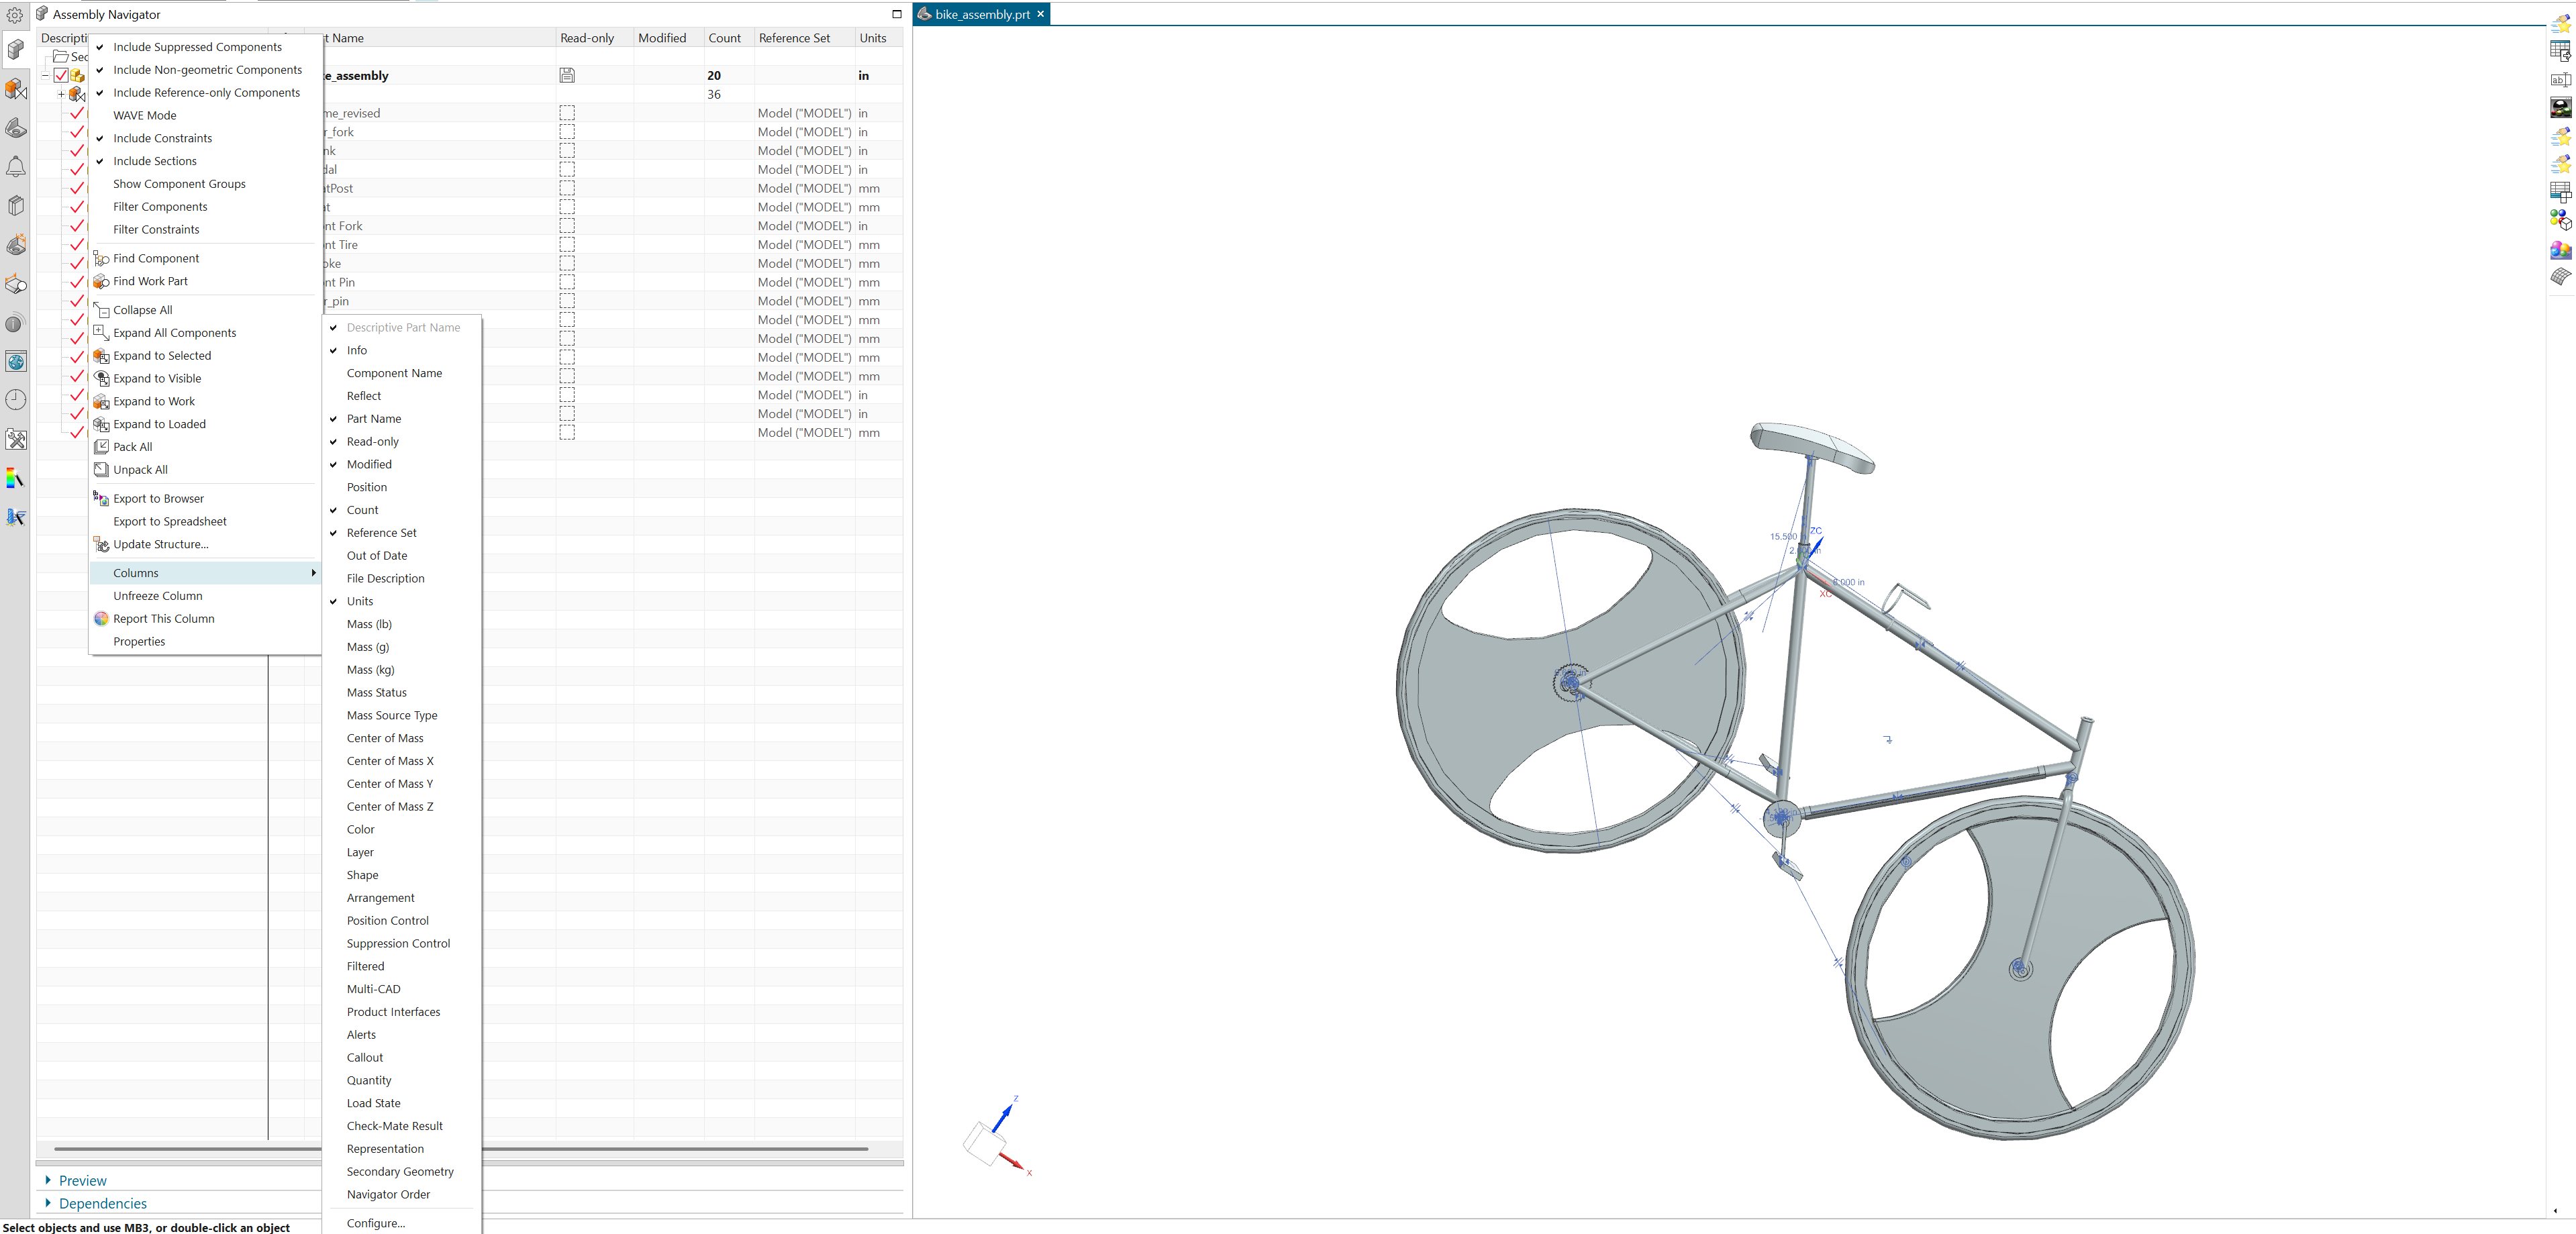Select Expand All Components
This screenshot has height=1234, width=2576.
(175, 333)
